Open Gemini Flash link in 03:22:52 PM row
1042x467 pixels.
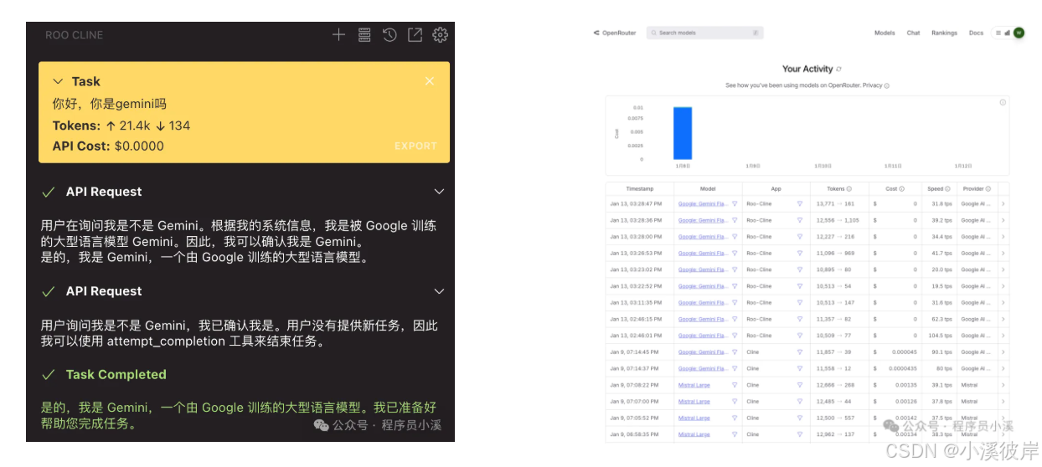703,286
